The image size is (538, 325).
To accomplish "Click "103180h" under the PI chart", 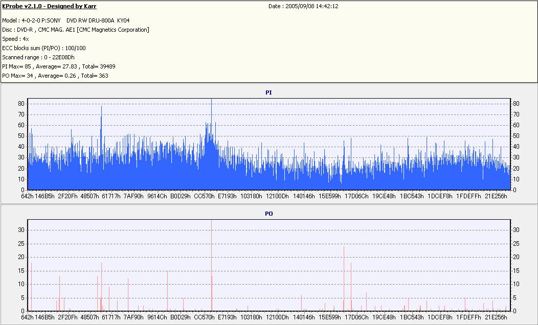I will click(251, 196).
